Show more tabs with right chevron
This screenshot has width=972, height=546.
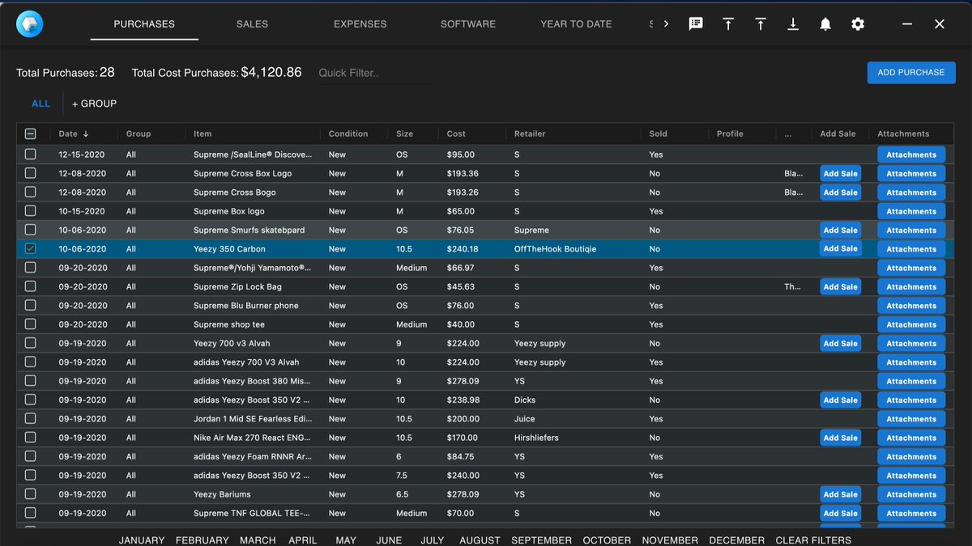click(666, 24)
